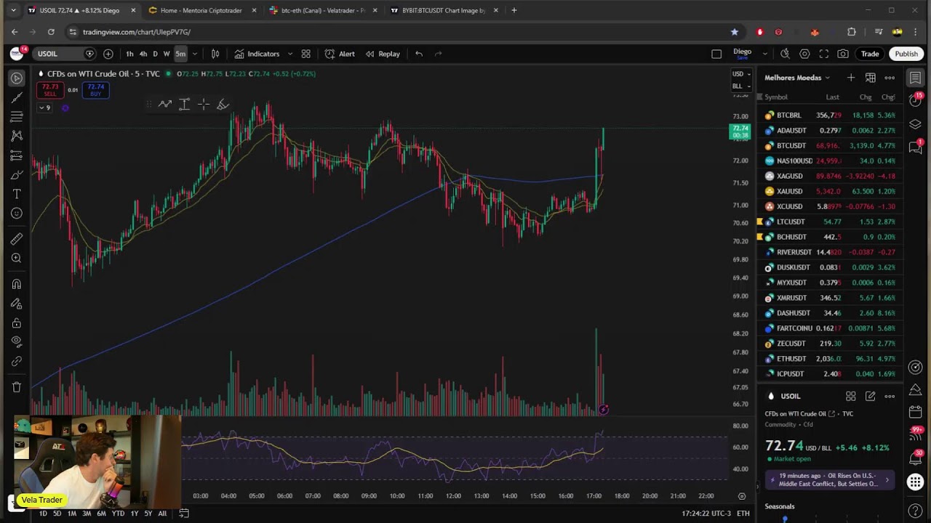Activate the zoom in tool

point(16,258)
